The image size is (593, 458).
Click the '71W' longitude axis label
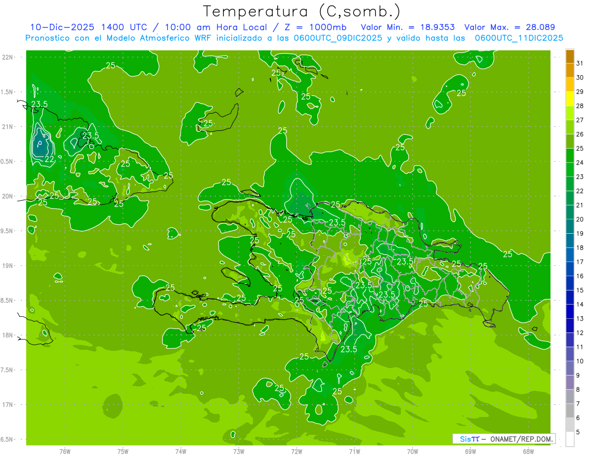[354, 452]
